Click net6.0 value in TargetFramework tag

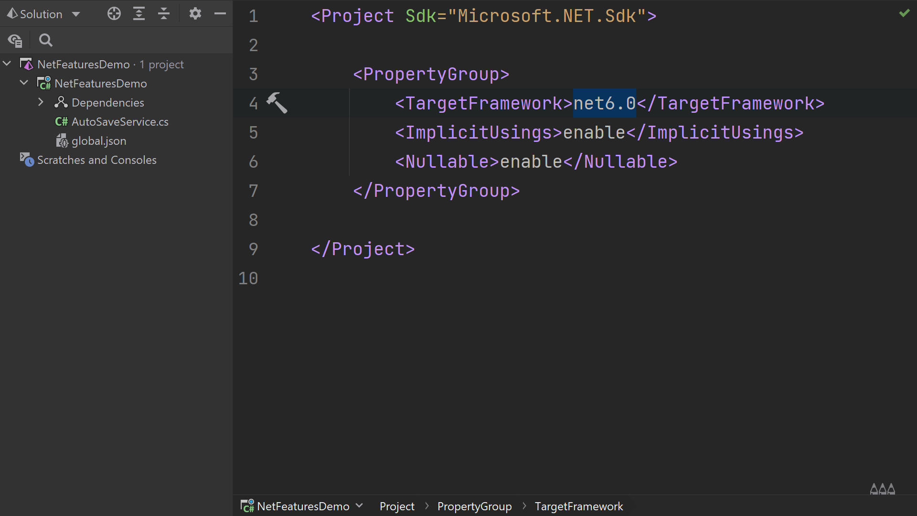click(x=605, y=103)
